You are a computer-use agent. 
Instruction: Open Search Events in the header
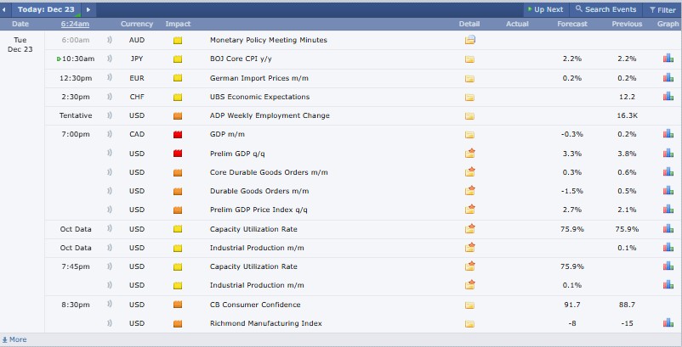pos(606,9)
